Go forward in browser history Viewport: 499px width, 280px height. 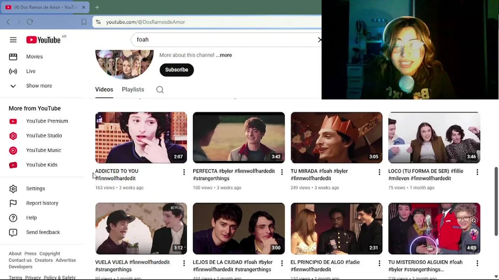19,22
